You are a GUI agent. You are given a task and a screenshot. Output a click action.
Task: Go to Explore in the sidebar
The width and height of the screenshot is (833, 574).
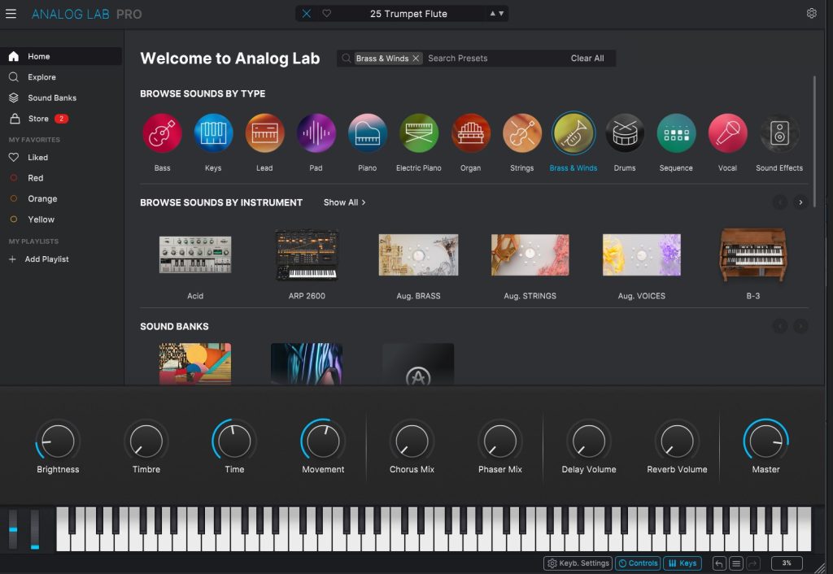click(x=41, y=77)
